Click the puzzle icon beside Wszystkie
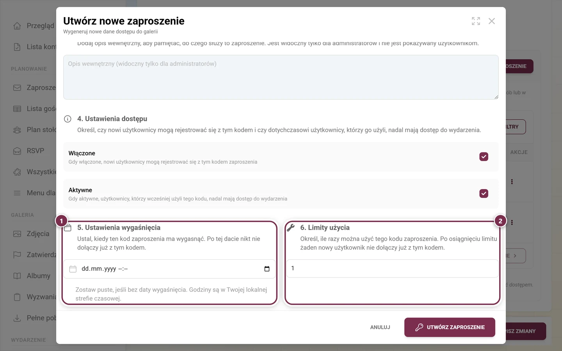This screenshot has height=351, width=562. click(17, 172)
